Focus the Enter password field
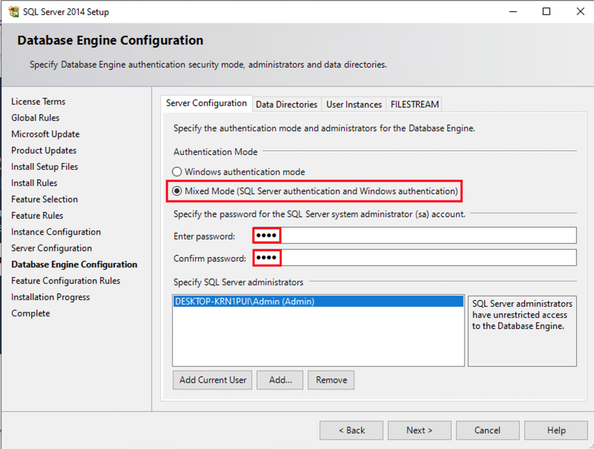The height and width of the screenshot is (449, 594). [x=415, y=235]
